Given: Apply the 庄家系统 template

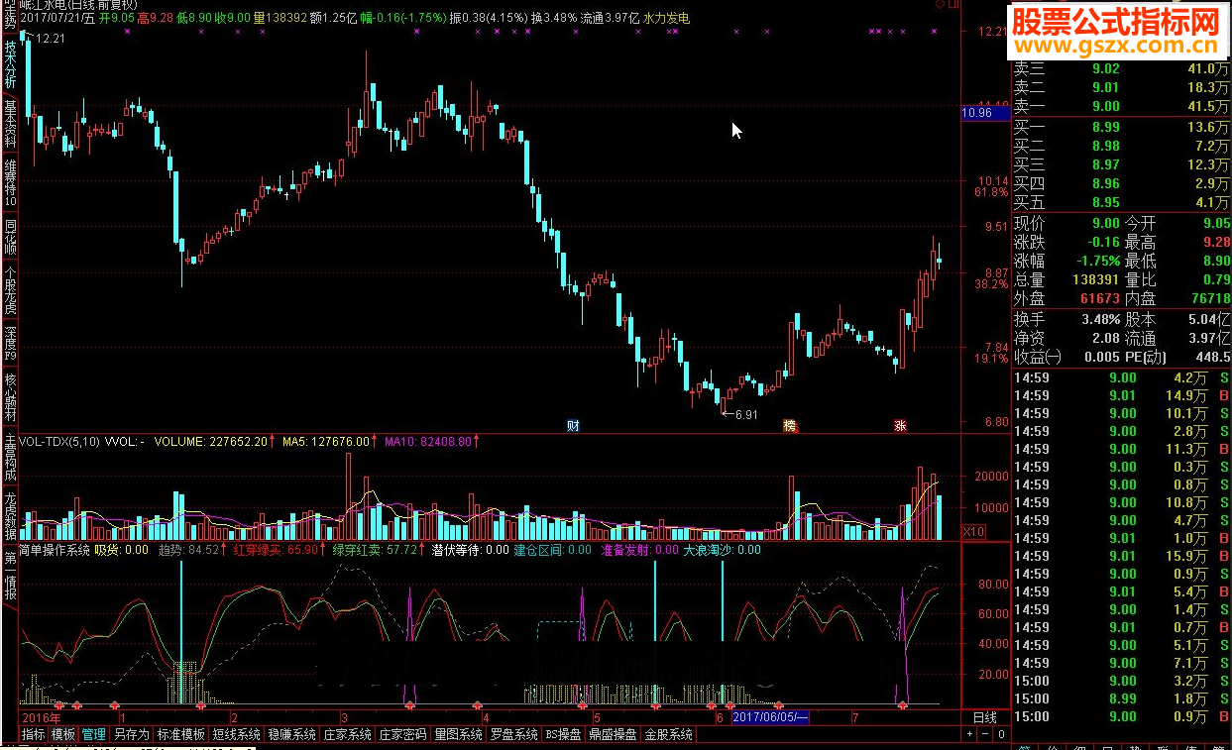Looking at the screenshot, I should coord(348,735).
